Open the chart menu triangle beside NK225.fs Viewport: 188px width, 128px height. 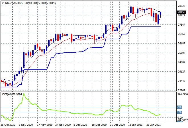point(3,3)
